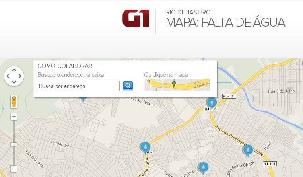Open water drop marker on Estrada do China

pyautogui.click(x=203, y=168)
